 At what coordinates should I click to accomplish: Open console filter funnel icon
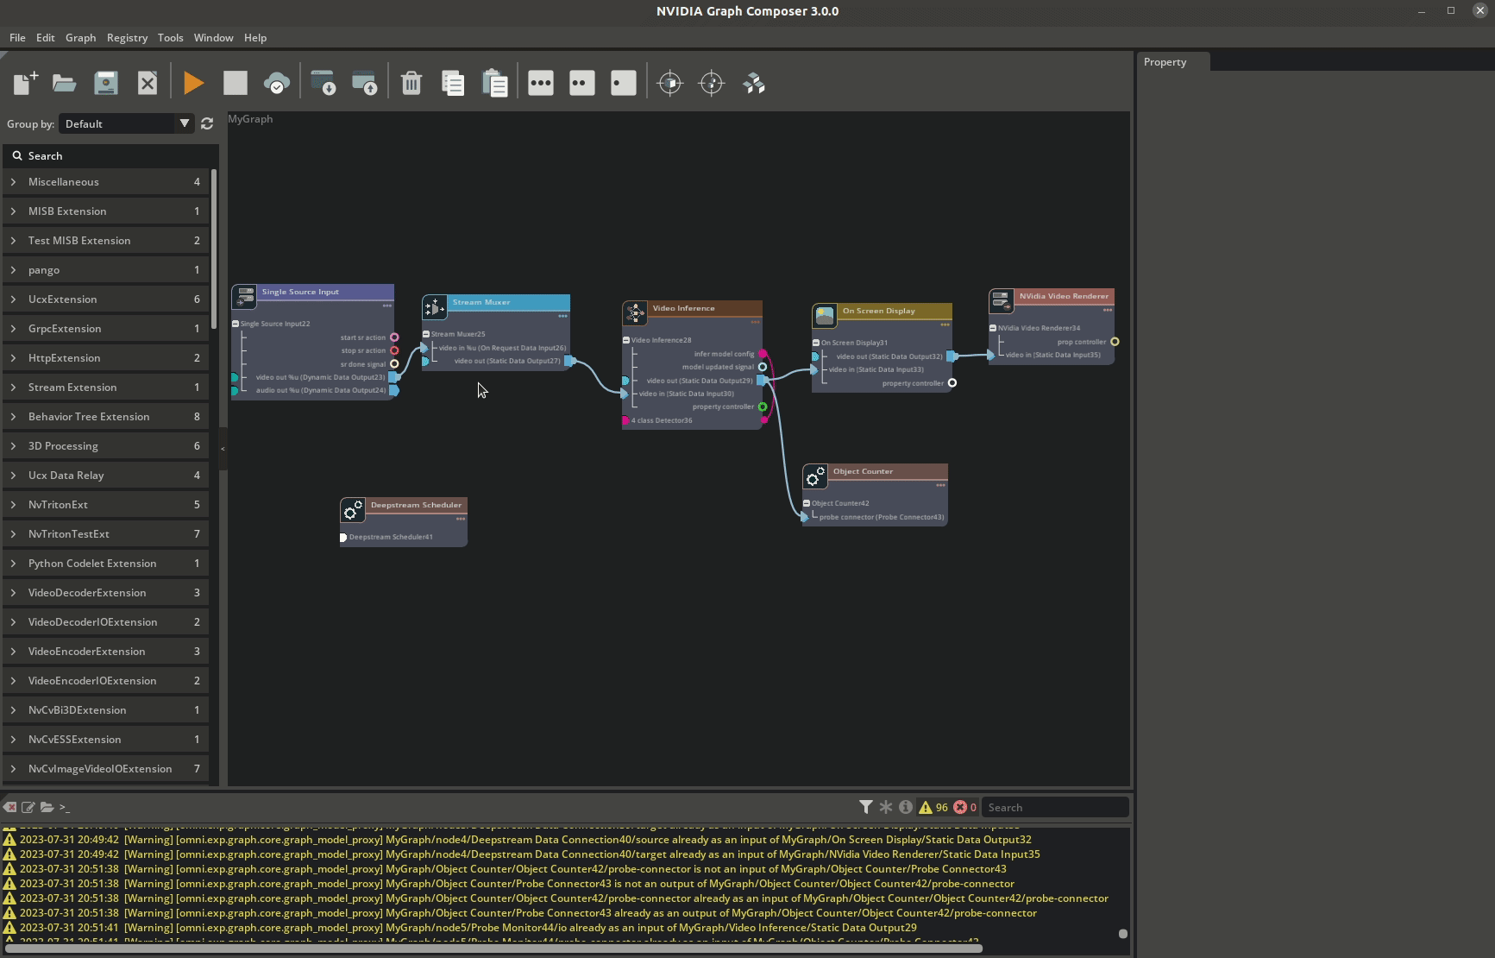tap(865, 807)
